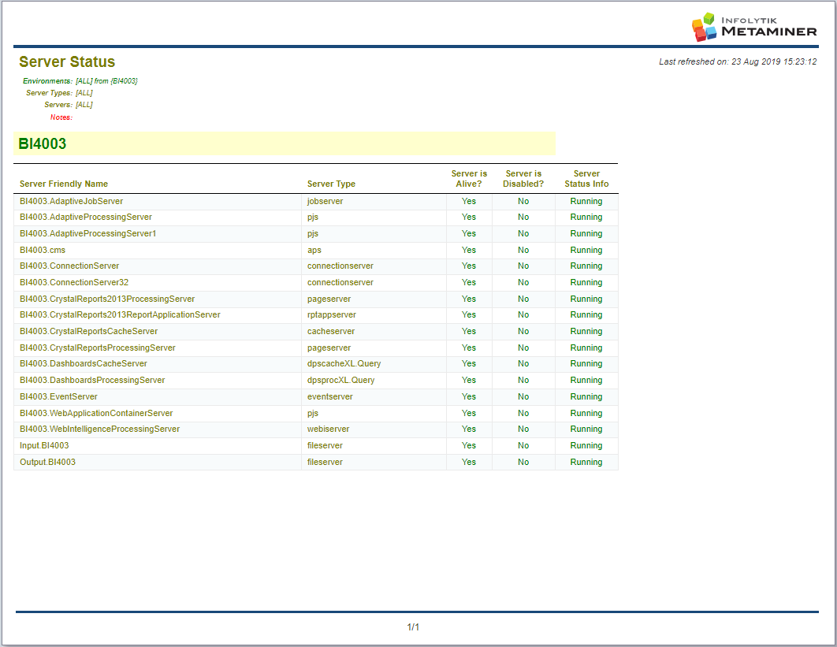Click Yes alive value for Output.BI4003
Image resolution: width=837 pixels, height=647 pixels.
click(x=469, y=463)
